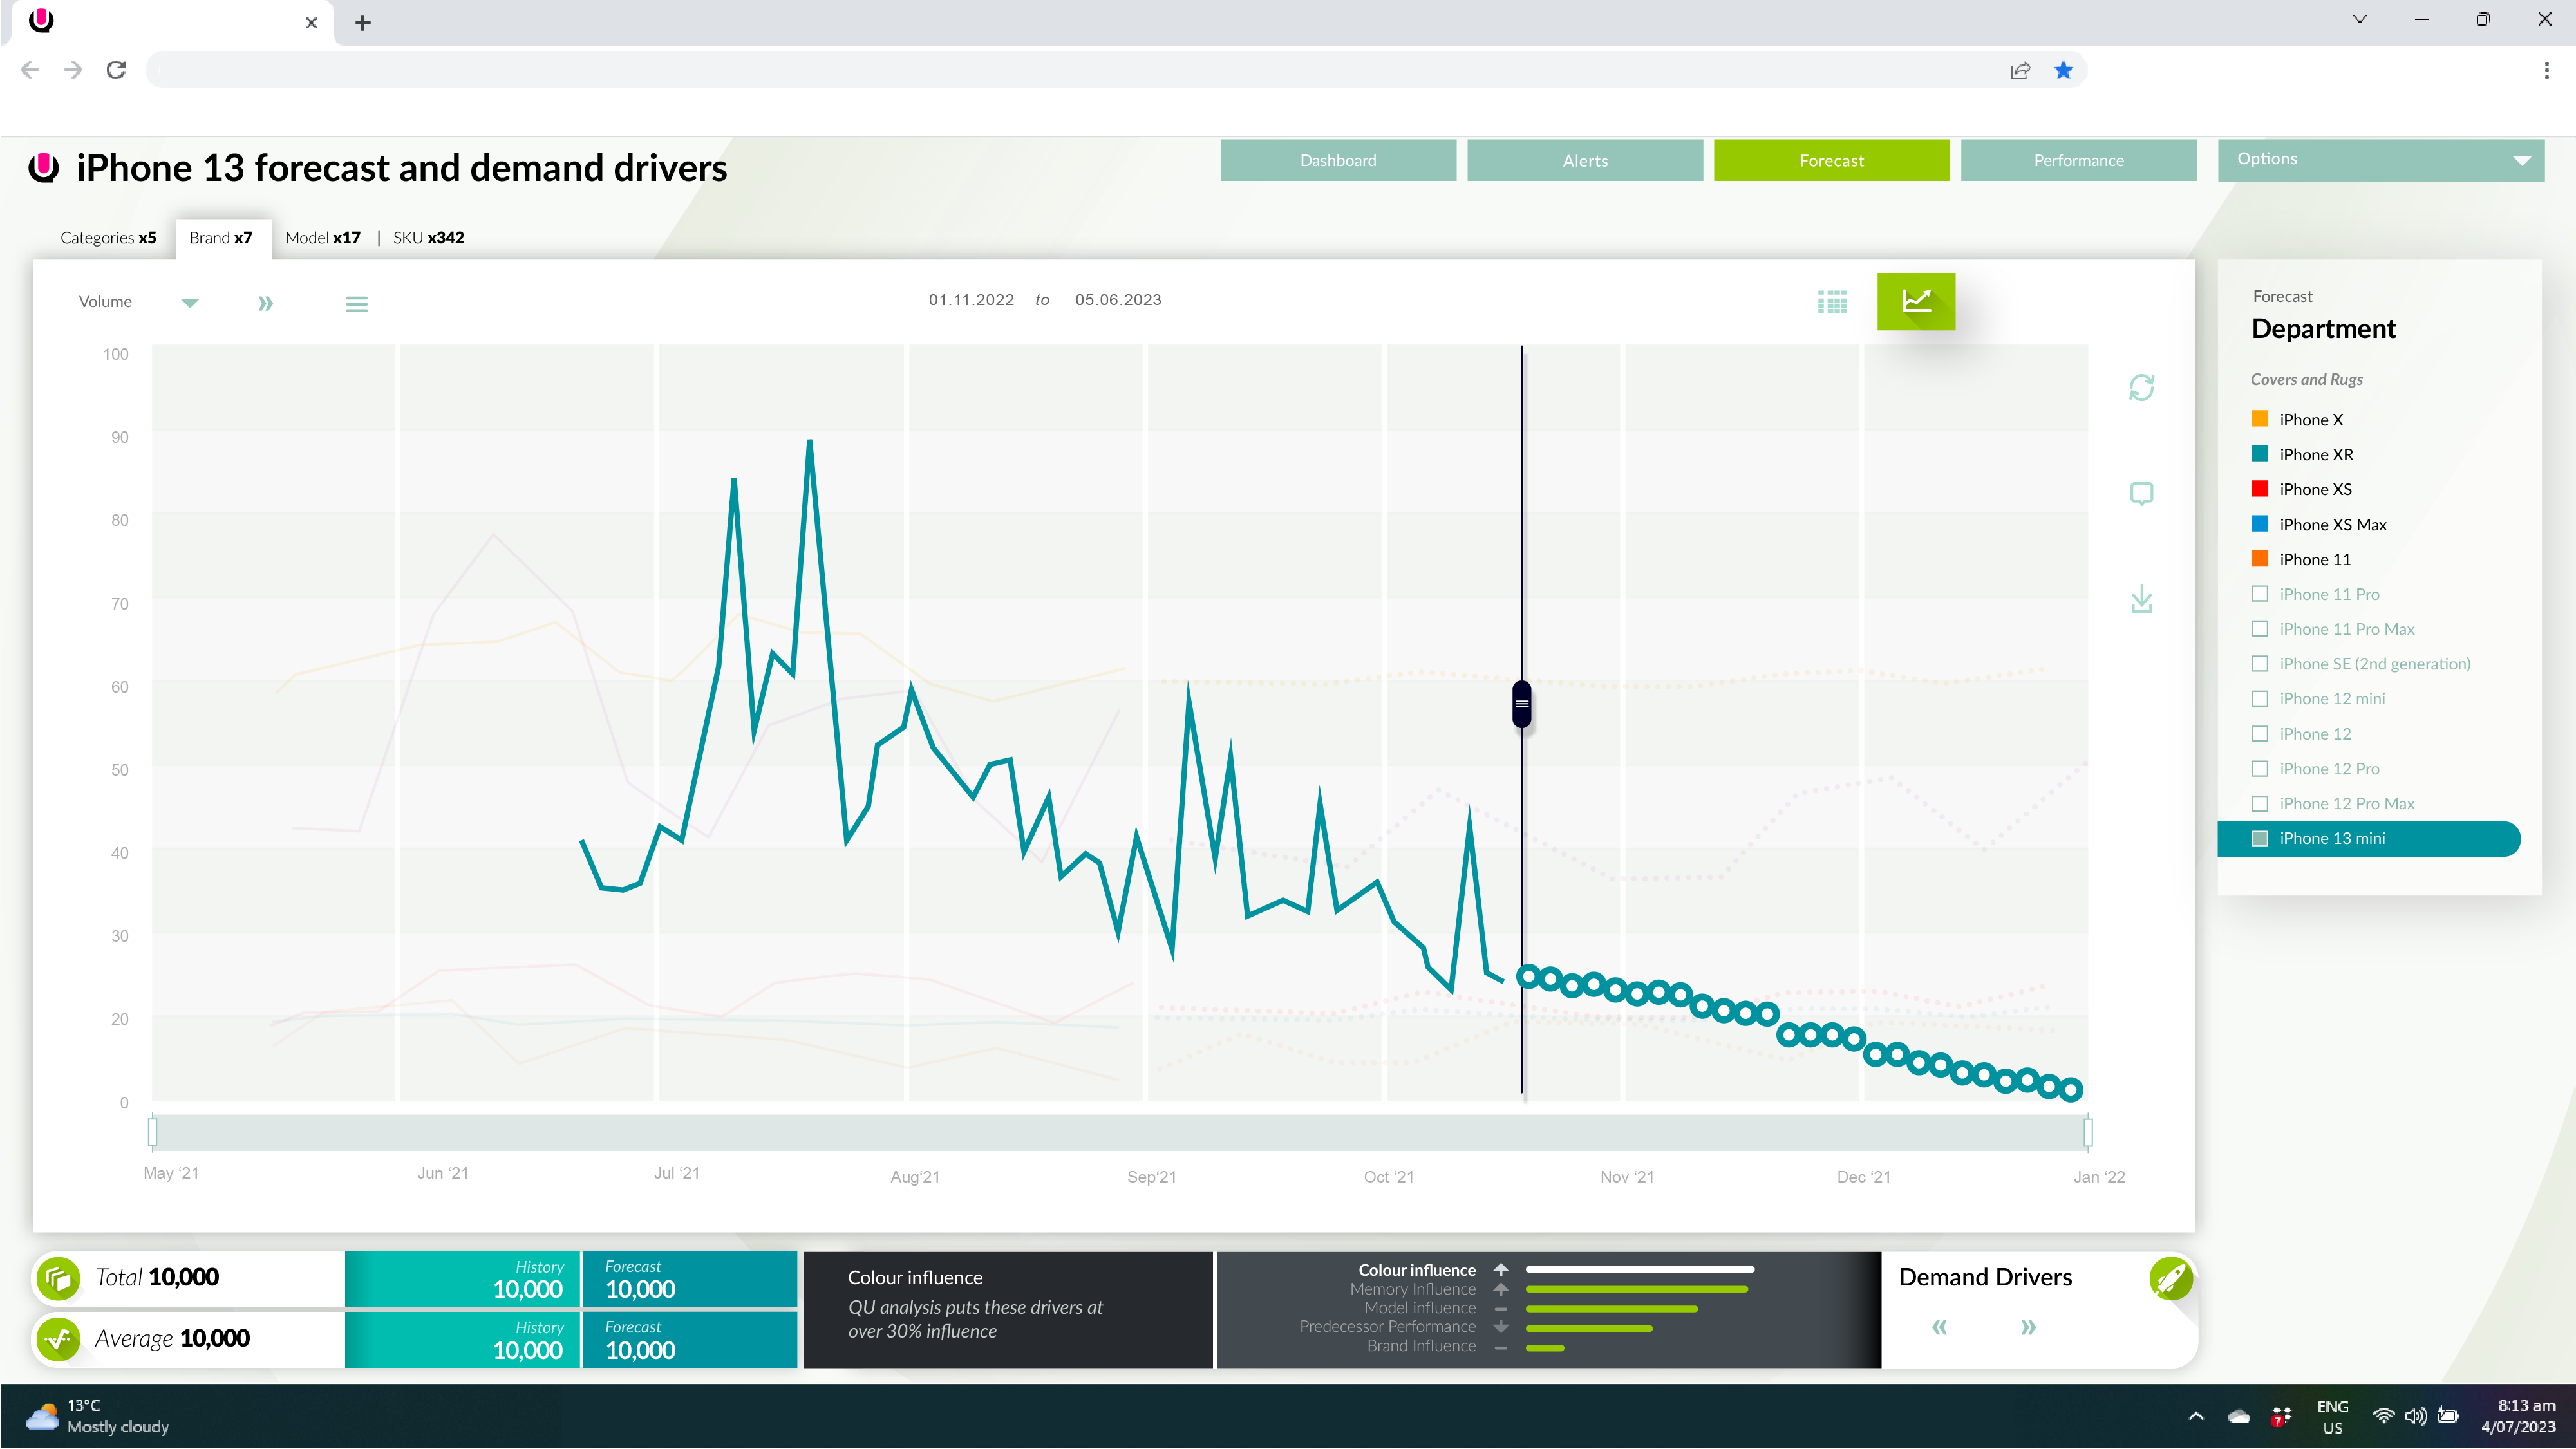2576x1449 pixels.
Task: Toggle iPhone XS Max blue swatch
Action: pyautogui.click(x=2259, y=524)
